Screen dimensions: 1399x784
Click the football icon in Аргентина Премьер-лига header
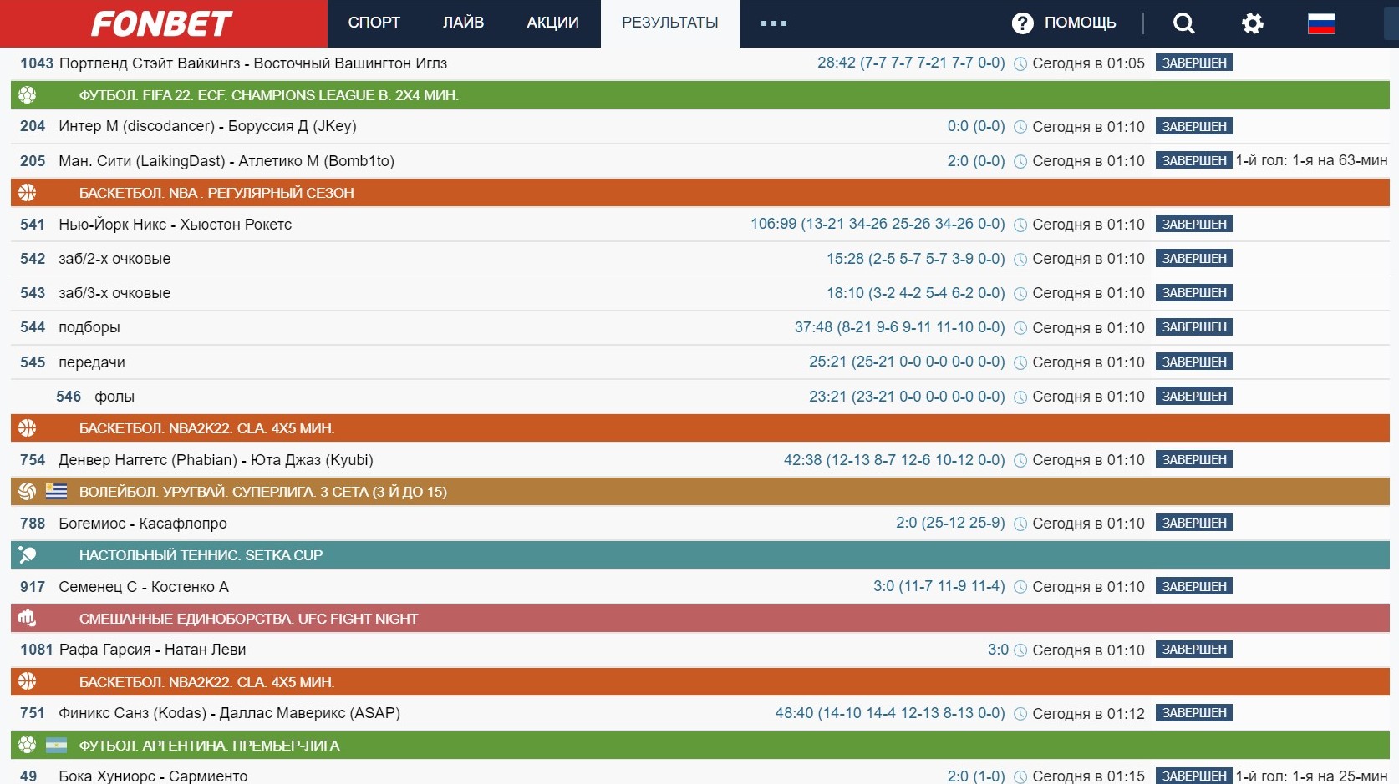tap(28, 746)
